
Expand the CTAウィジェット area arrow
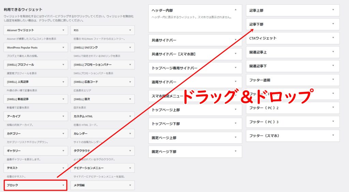pyautogui.click(x=333, y=38)
